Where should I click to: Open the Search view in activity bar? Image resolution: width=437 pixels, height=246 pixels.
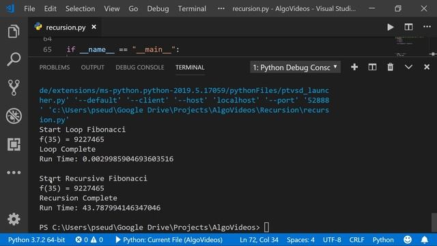tap(14, 59)
